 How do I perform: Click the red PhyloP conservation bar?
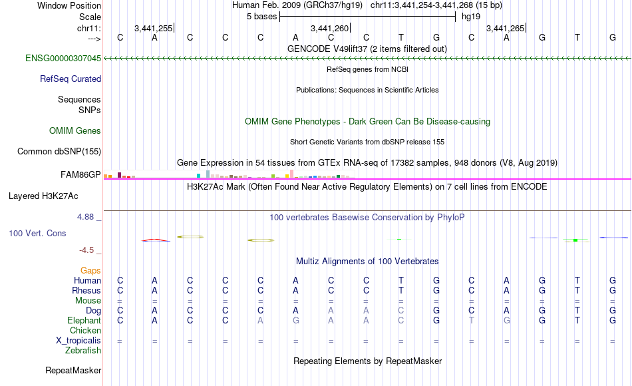pyautogui.click(x=156, y=240)
